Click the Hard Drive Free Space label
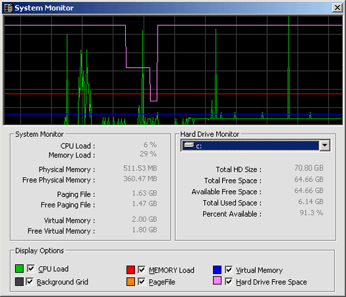 tap(272, 282)
